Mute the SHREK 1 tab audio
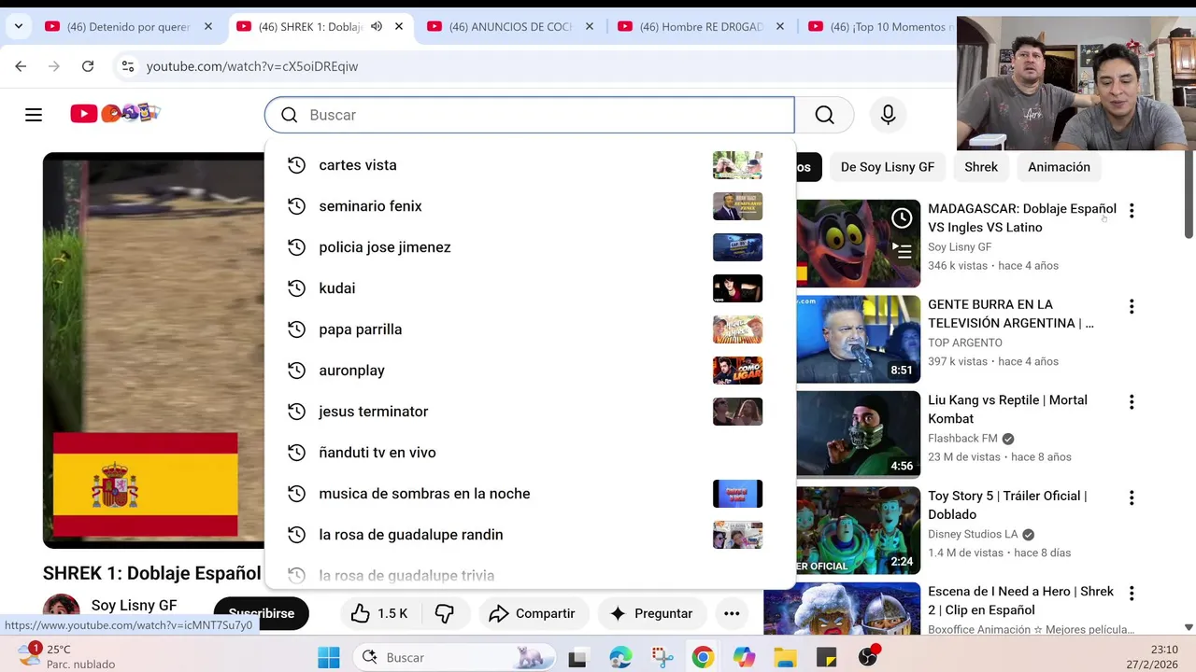1196x672 pixels. 376,27
